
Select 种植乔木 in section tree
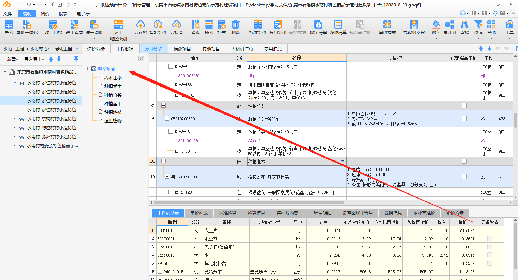pyautogui.click(x=113, y=86)
